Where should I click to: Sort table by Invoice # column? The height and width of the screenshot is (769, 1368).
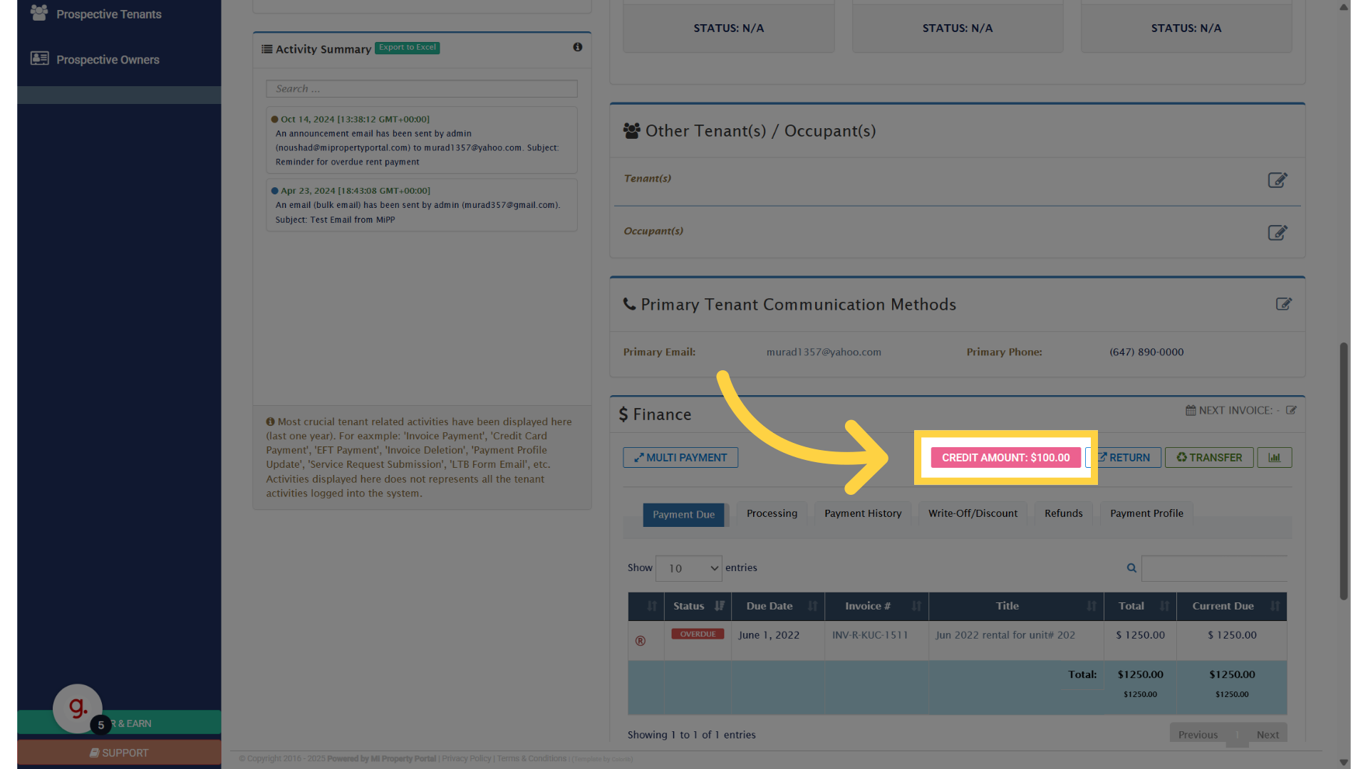pyautogui.click(x=876, y=607)
